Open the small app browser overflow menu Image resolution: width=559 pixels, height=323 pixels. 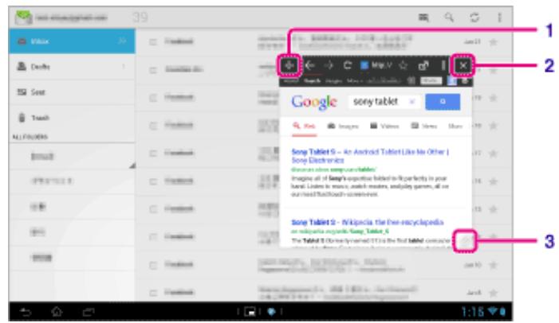point(443,65)
